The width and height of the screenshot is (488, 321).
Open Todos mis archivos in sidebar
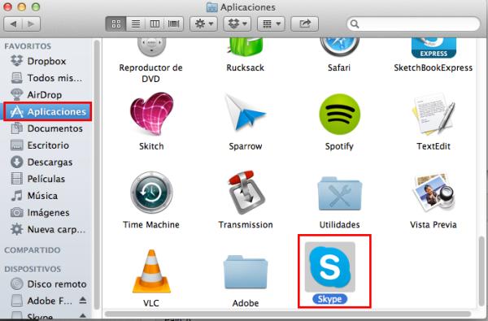coord(46,78)
